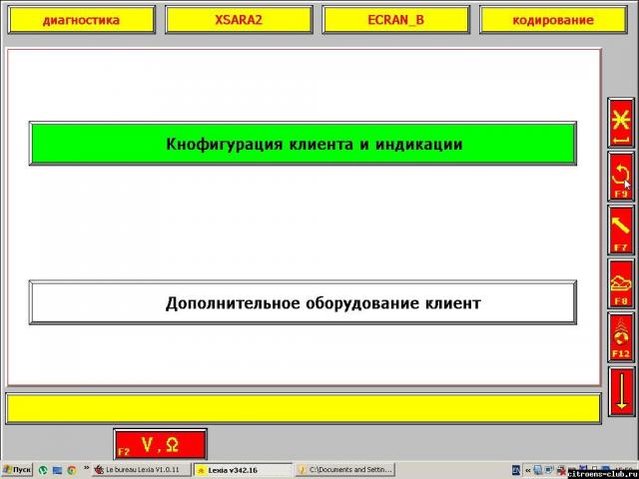Screen dimensions: 639x479
Task: Click the F9 return arrow icon
Action: [621, 177]
